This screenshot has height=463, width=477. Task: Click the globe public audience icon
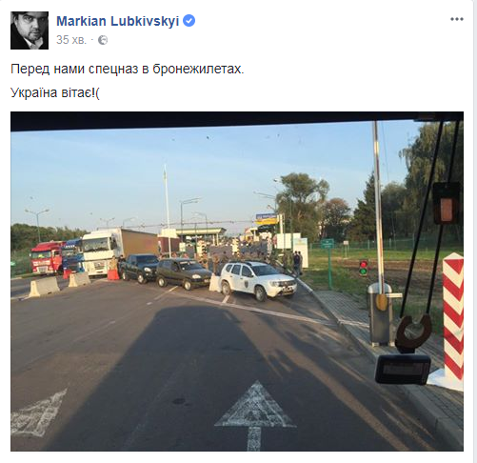pyautogui.click(x=103, y=40)
